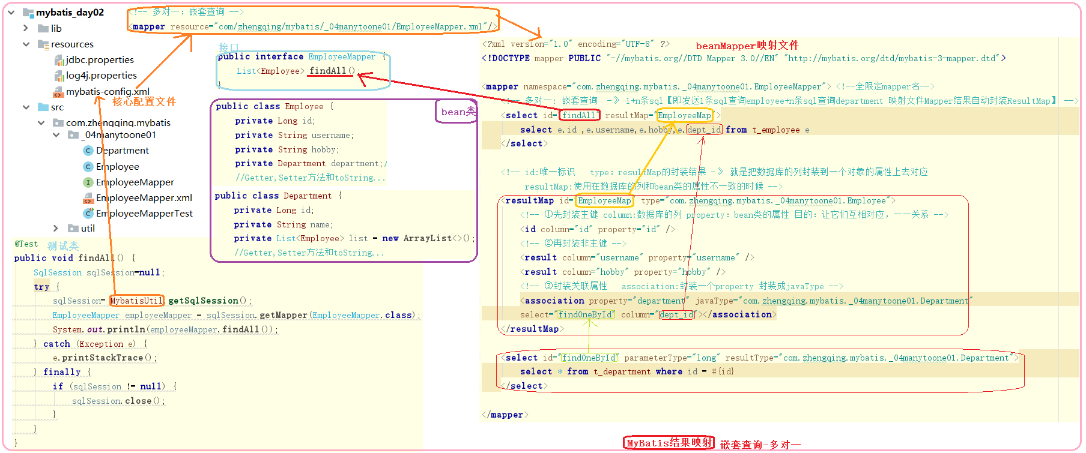This screenshot has height=453, width=1086.
Task: Click the EmployeeMapper interface icon
Action: coord(88,182)
